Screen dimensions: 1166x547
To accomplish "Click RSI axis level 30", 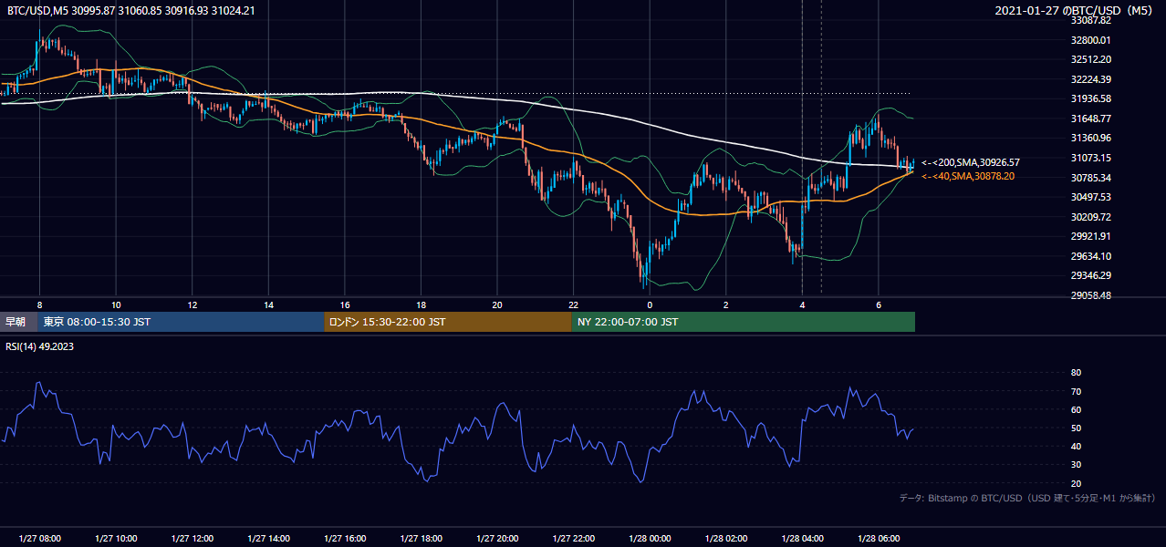I will [x=1077, y=465].
